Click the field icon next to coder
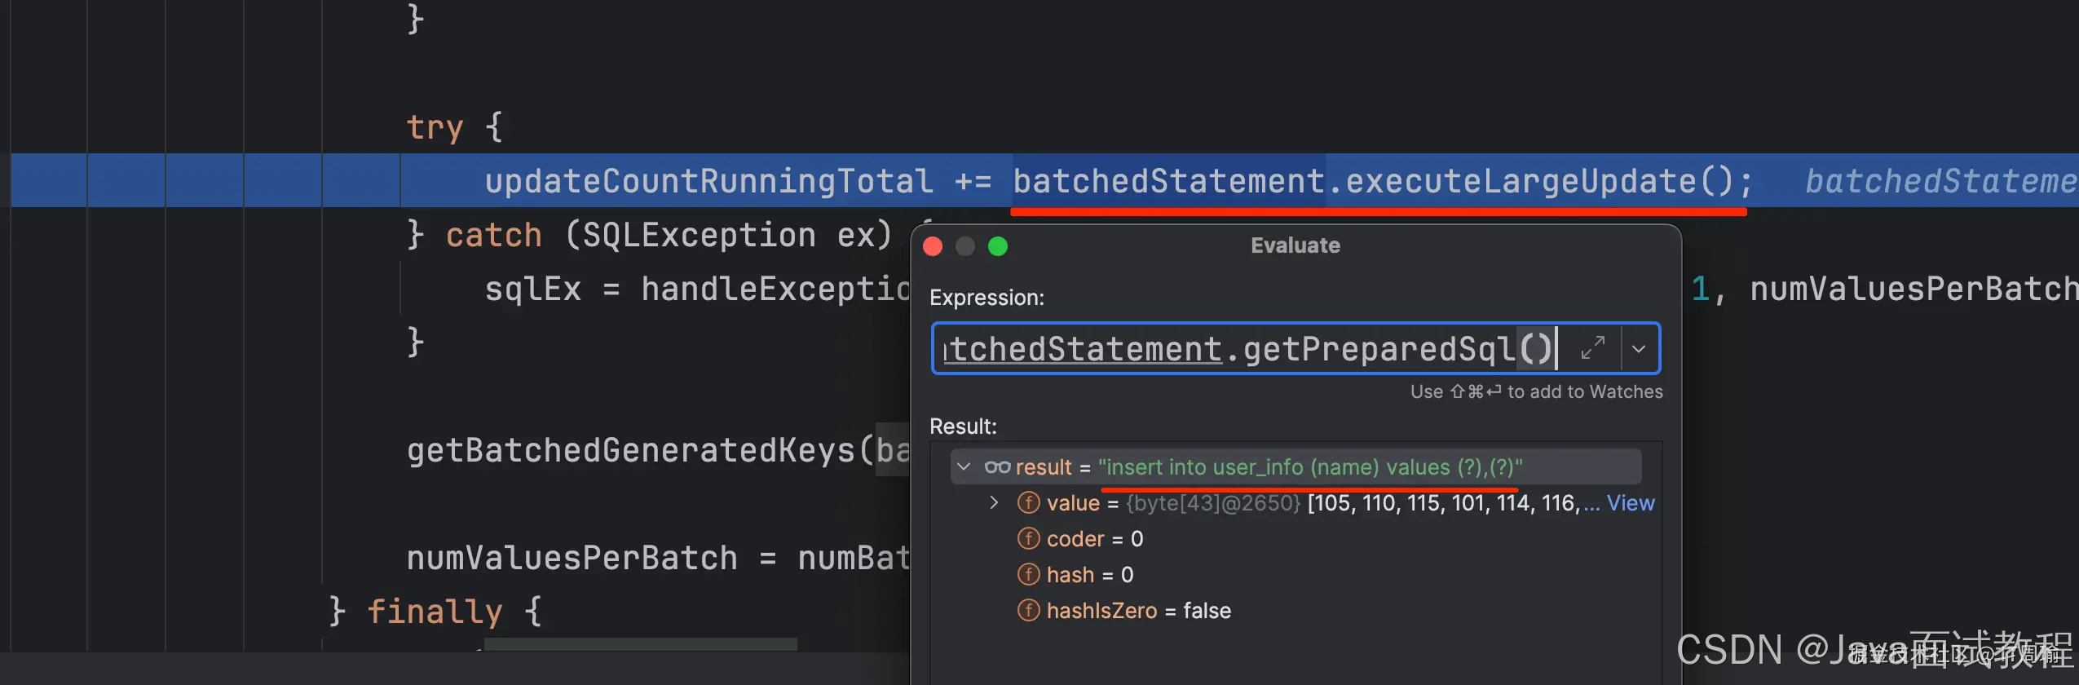This screenshot has height=685, width=2079. tap(1029, 538)
